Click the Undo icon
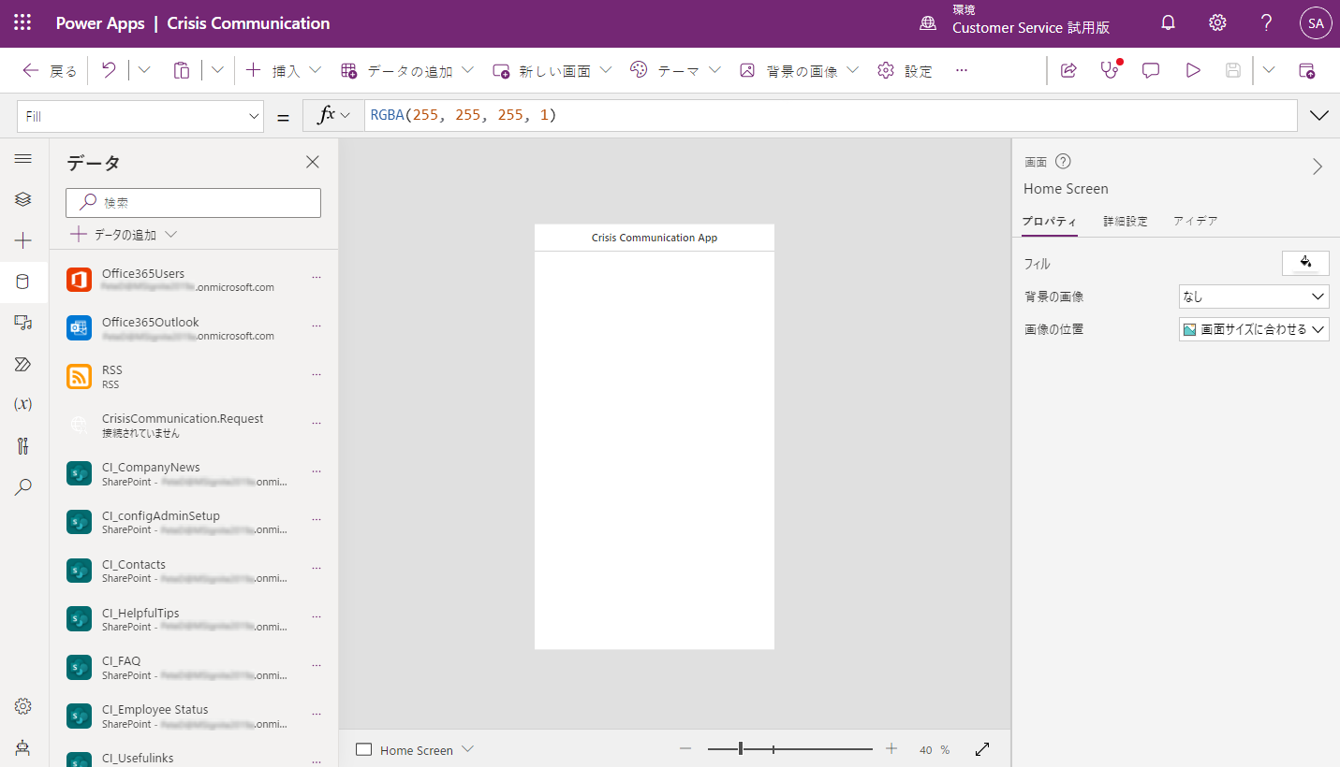Image resolution: width=1340 pixels, height=767 pixels. 109,70
